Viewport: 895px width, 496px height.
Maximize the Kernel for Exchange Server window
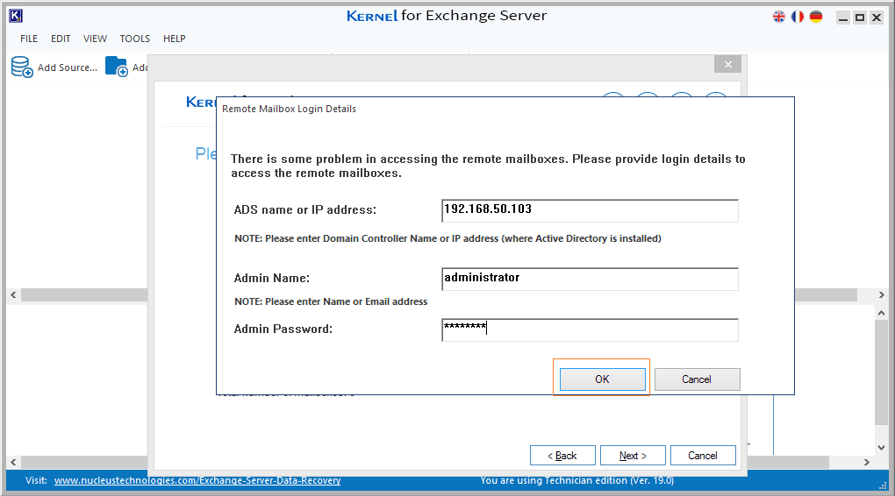tap(860, 18)
